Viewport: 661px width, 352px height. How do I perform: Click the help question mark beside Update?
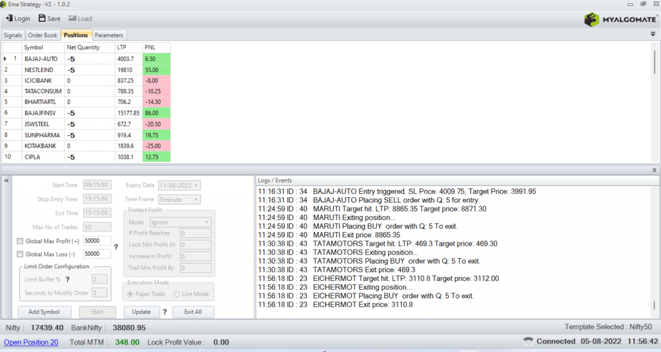click(x=165, y=312)
